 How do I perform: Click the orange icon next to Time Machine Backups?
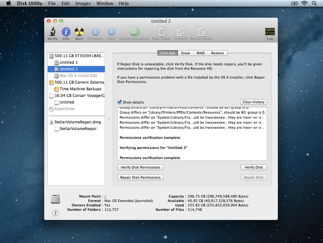tap(56, 89)
